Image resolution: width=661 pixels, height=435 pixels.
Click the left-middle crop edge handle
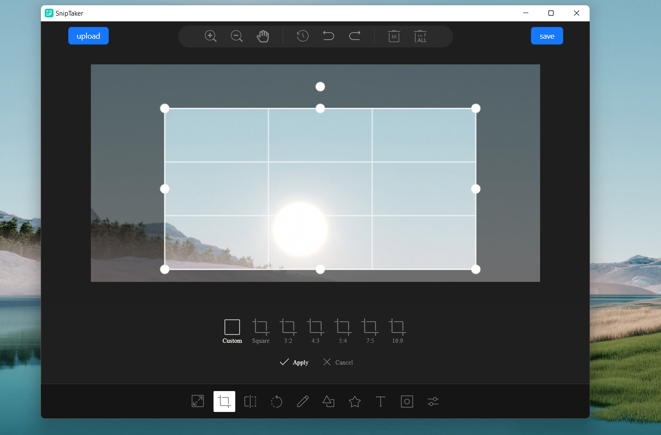coord(165,189)
